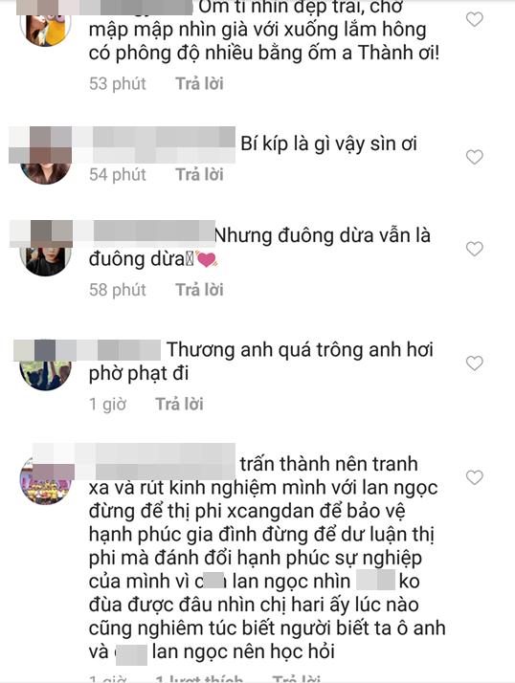
Task: Open avatar of 'Bí kíp là gì' commenter
Action: coord(45,167)
